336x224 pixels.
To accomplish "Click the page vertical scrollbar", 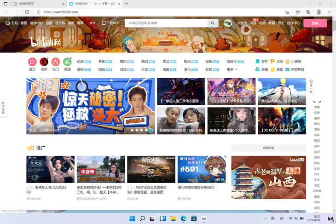I will pyautogui.click(x=334, y=115).
